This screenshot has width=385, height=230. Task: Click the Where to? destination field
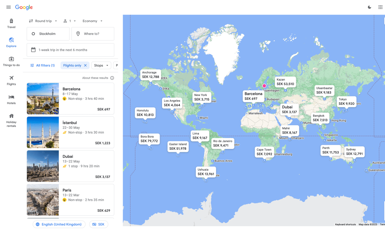coord(93,34)
